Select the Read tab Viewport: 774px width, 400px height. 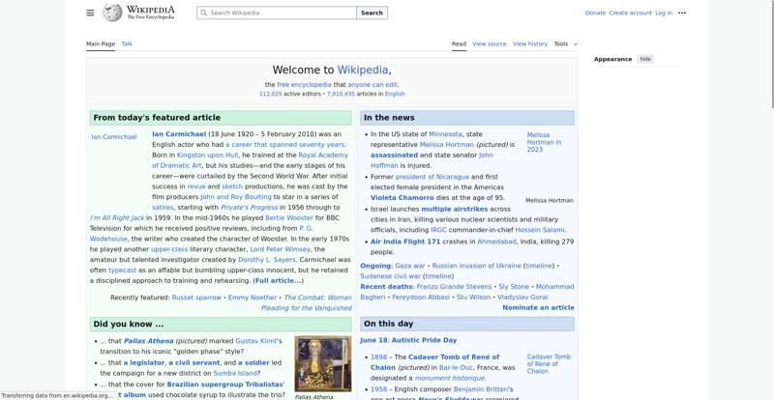(459, 43)
